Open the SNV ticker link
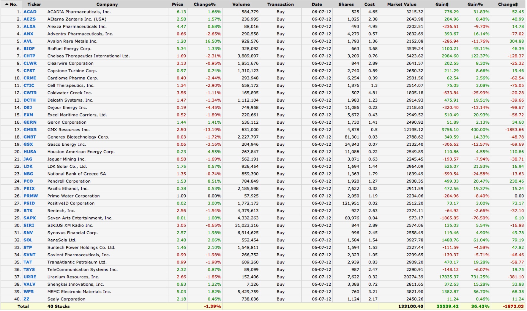527x311 pixels. [x=28, y=233]
